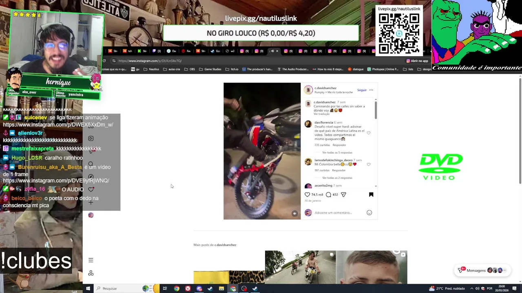The image size is (522, 293).
Task: Like the post with the heart icon
Action: coord(307,195)
